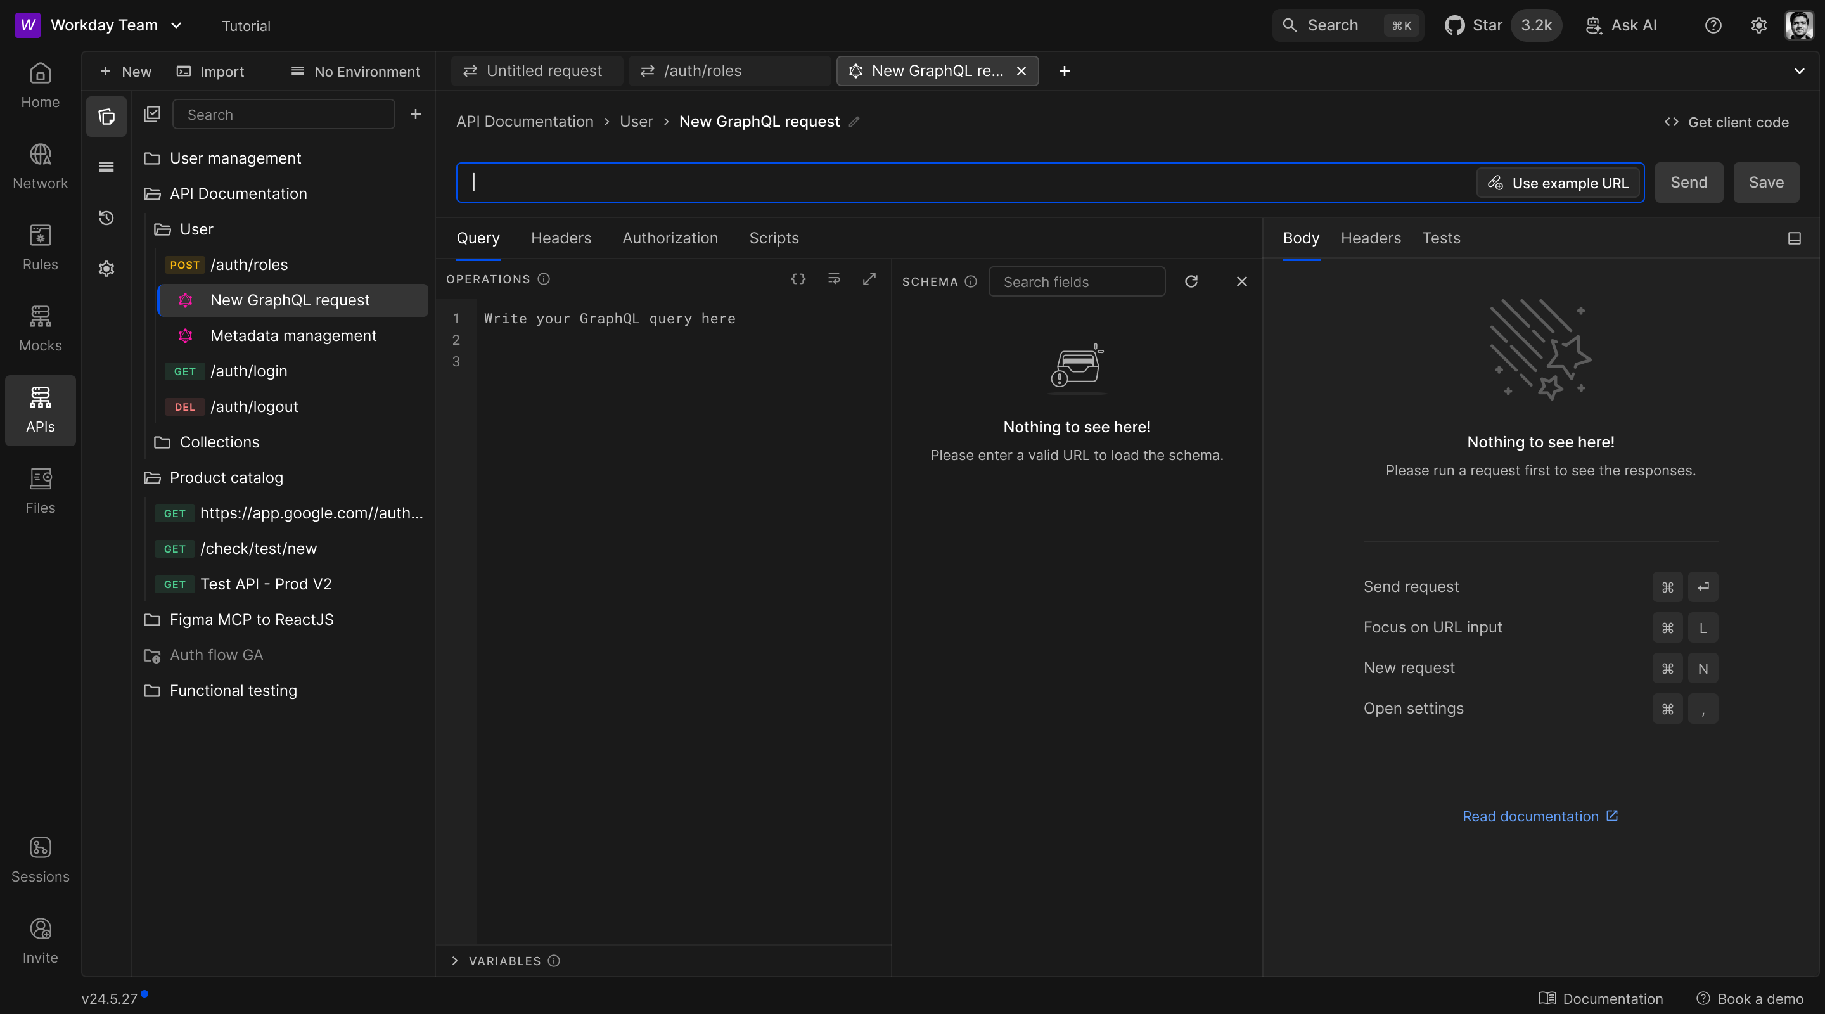Open the top-right settings gear
This screenshot has height=1014, width=1825.
click(x=1759, y=25)
